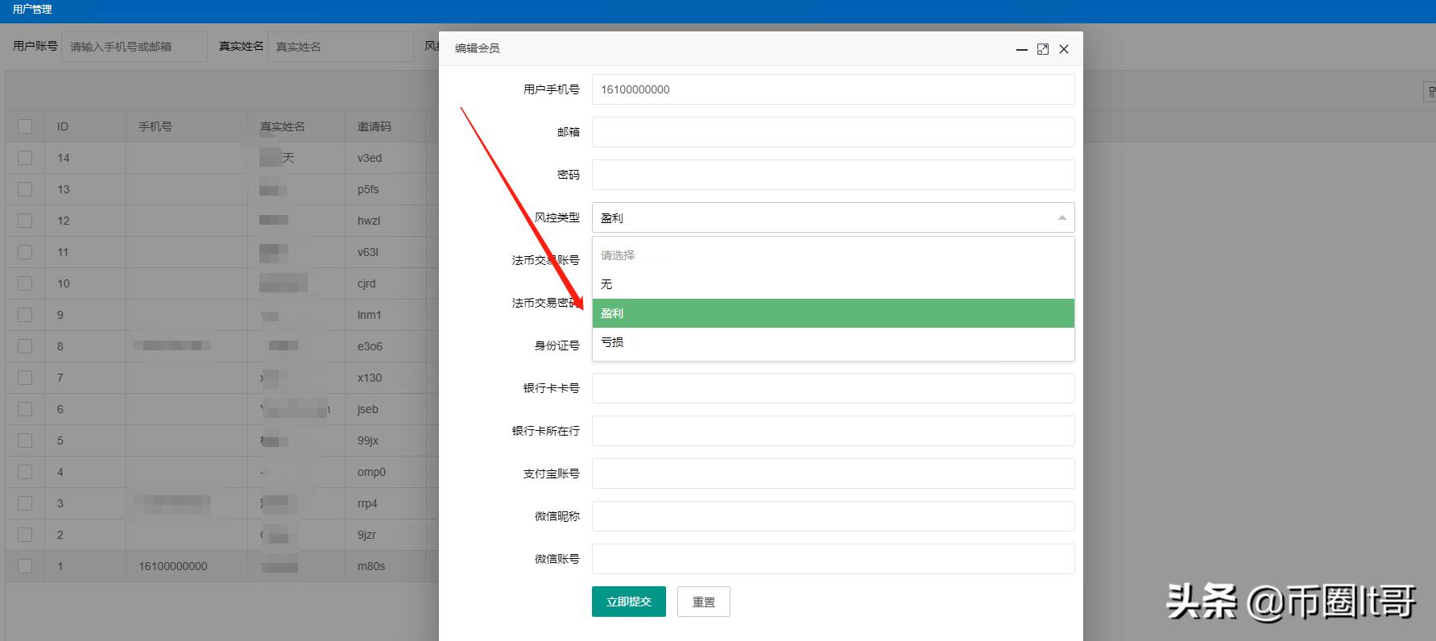
Task: Click the 邀请码 column header
Action: pos(375,126)
